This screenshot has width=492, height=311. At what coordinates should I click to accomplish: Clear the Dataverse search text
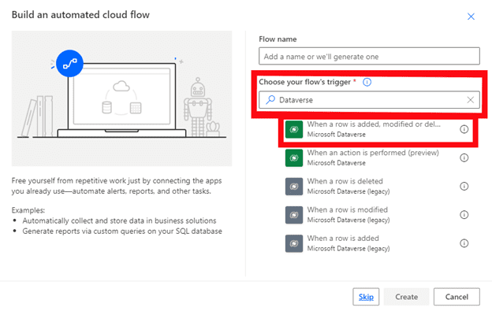(x=470, y=100)
